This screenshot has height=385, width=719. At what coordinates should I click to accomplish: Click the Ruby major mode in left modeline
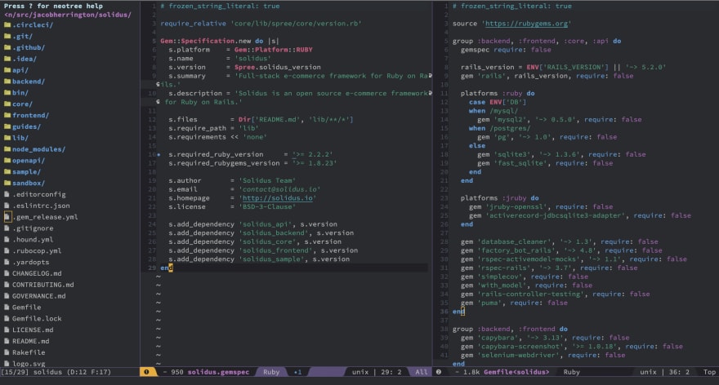pyautogui.click(x=271, y=372)
